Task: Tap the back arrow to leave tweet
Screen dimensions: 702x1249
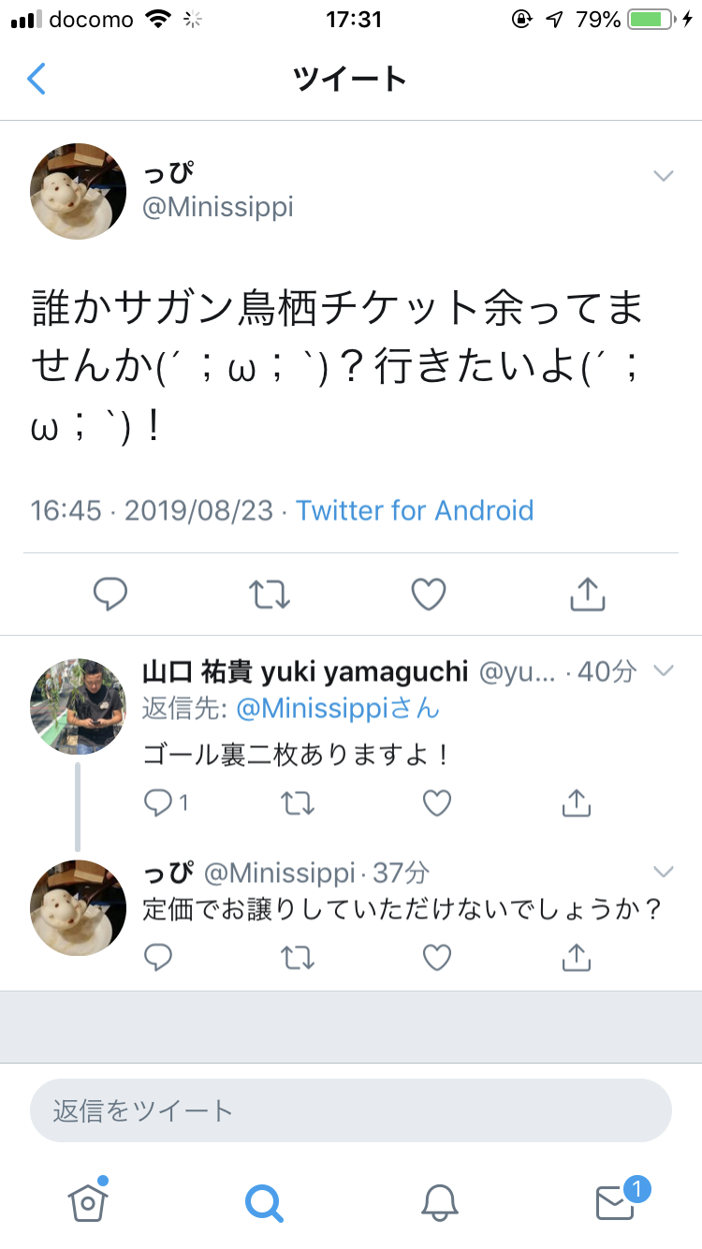Action: (37, 79)
